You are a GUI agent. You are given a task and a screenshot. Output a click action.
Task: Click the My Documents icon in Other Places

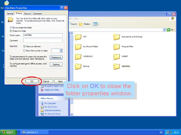[x=42, y=107]
